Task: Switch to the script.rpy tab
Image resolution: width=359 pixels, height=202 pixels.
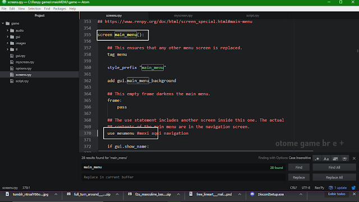Action: tap(252, 16)
